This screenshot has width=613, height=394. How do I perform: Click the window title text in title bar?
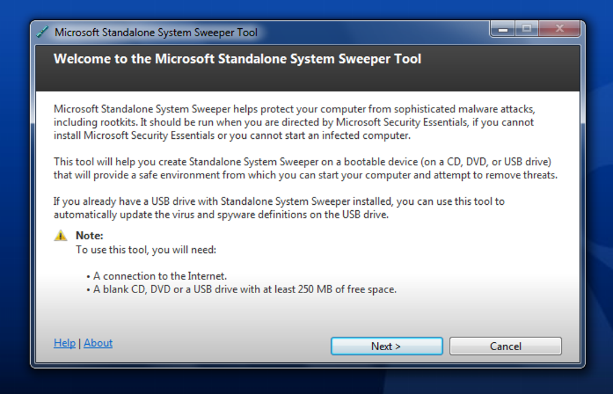[x=156, y=32]
